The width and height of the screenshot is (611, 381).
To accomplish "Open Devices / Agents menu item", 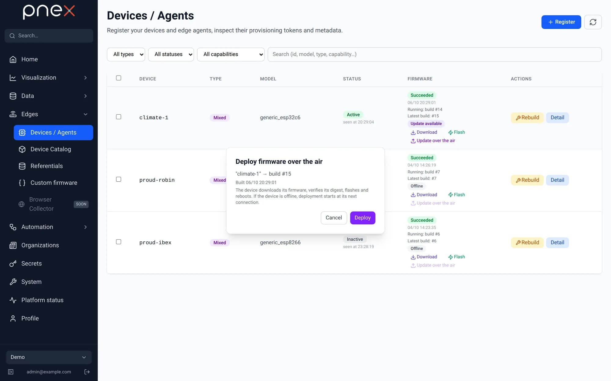I will pos(53,133).
